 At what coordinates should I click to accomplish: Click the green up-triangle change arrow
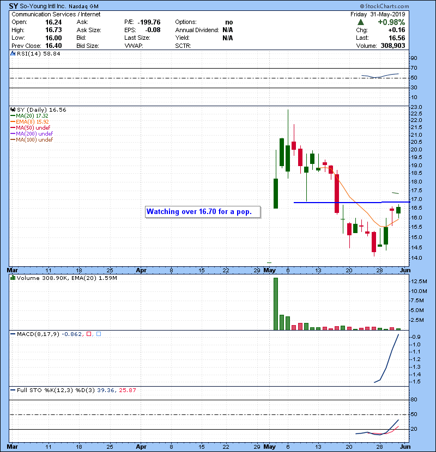pyautogui.click(x=360, y=22)
